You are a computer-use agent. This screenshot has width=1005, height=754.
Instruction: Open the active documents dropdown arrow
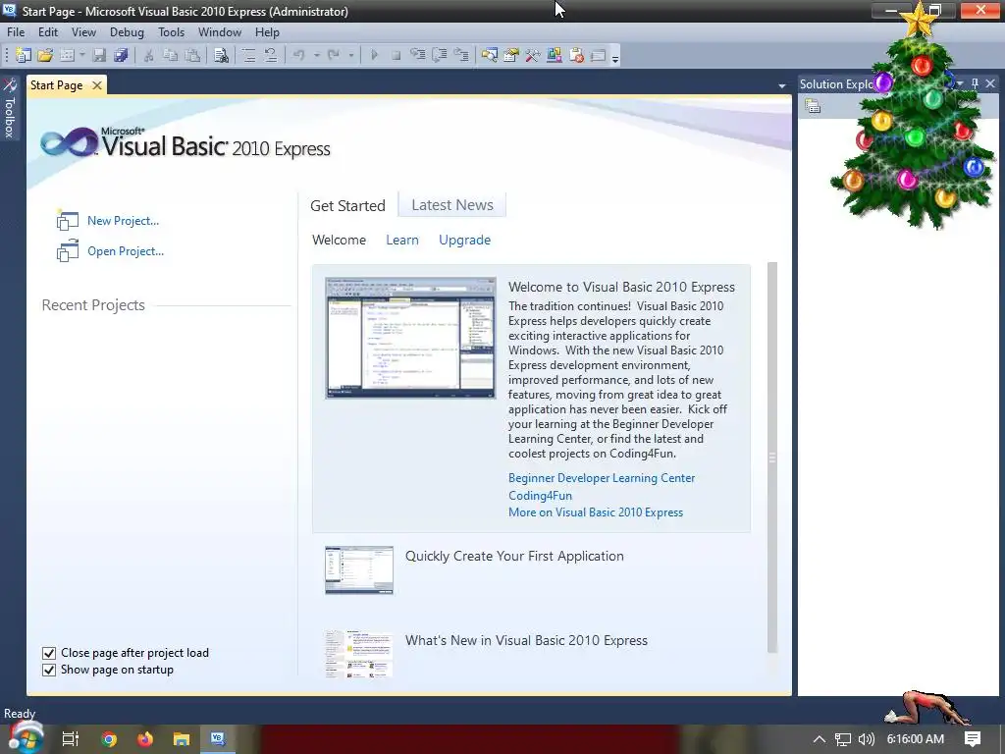[x=782, y=85]
